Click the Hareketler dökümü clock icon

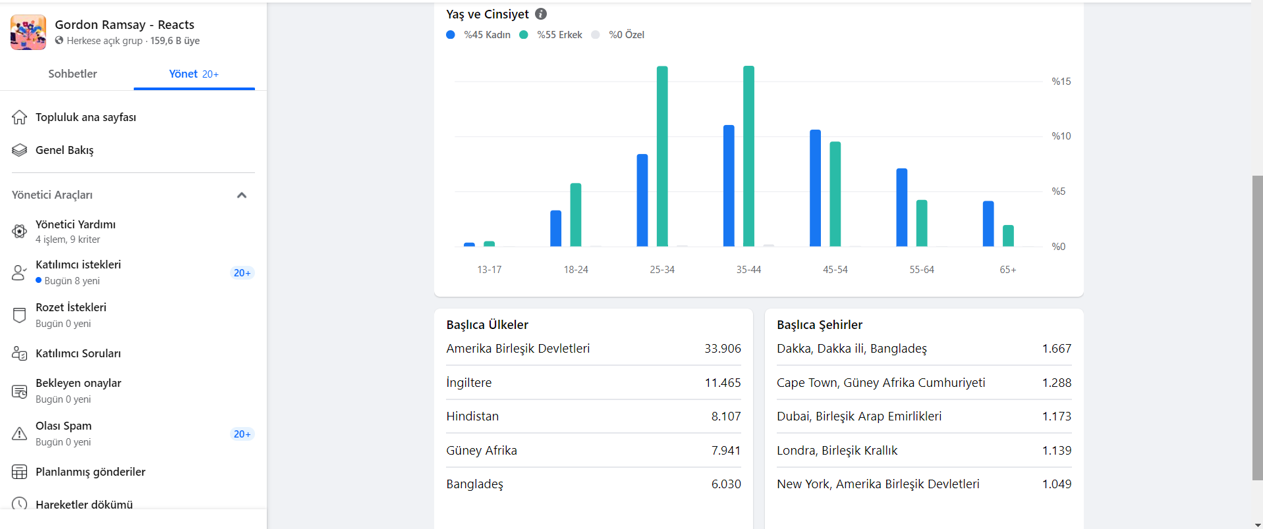[x=20, y=504]
